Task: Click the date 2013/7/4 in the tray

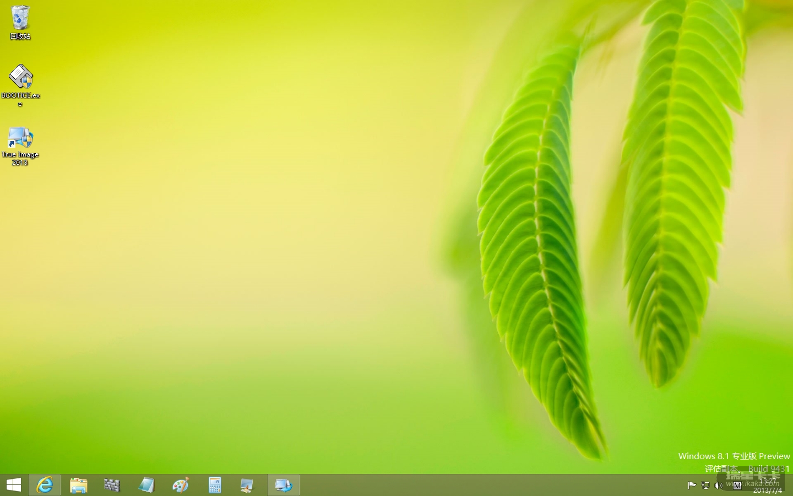Action: coord(768,490)
